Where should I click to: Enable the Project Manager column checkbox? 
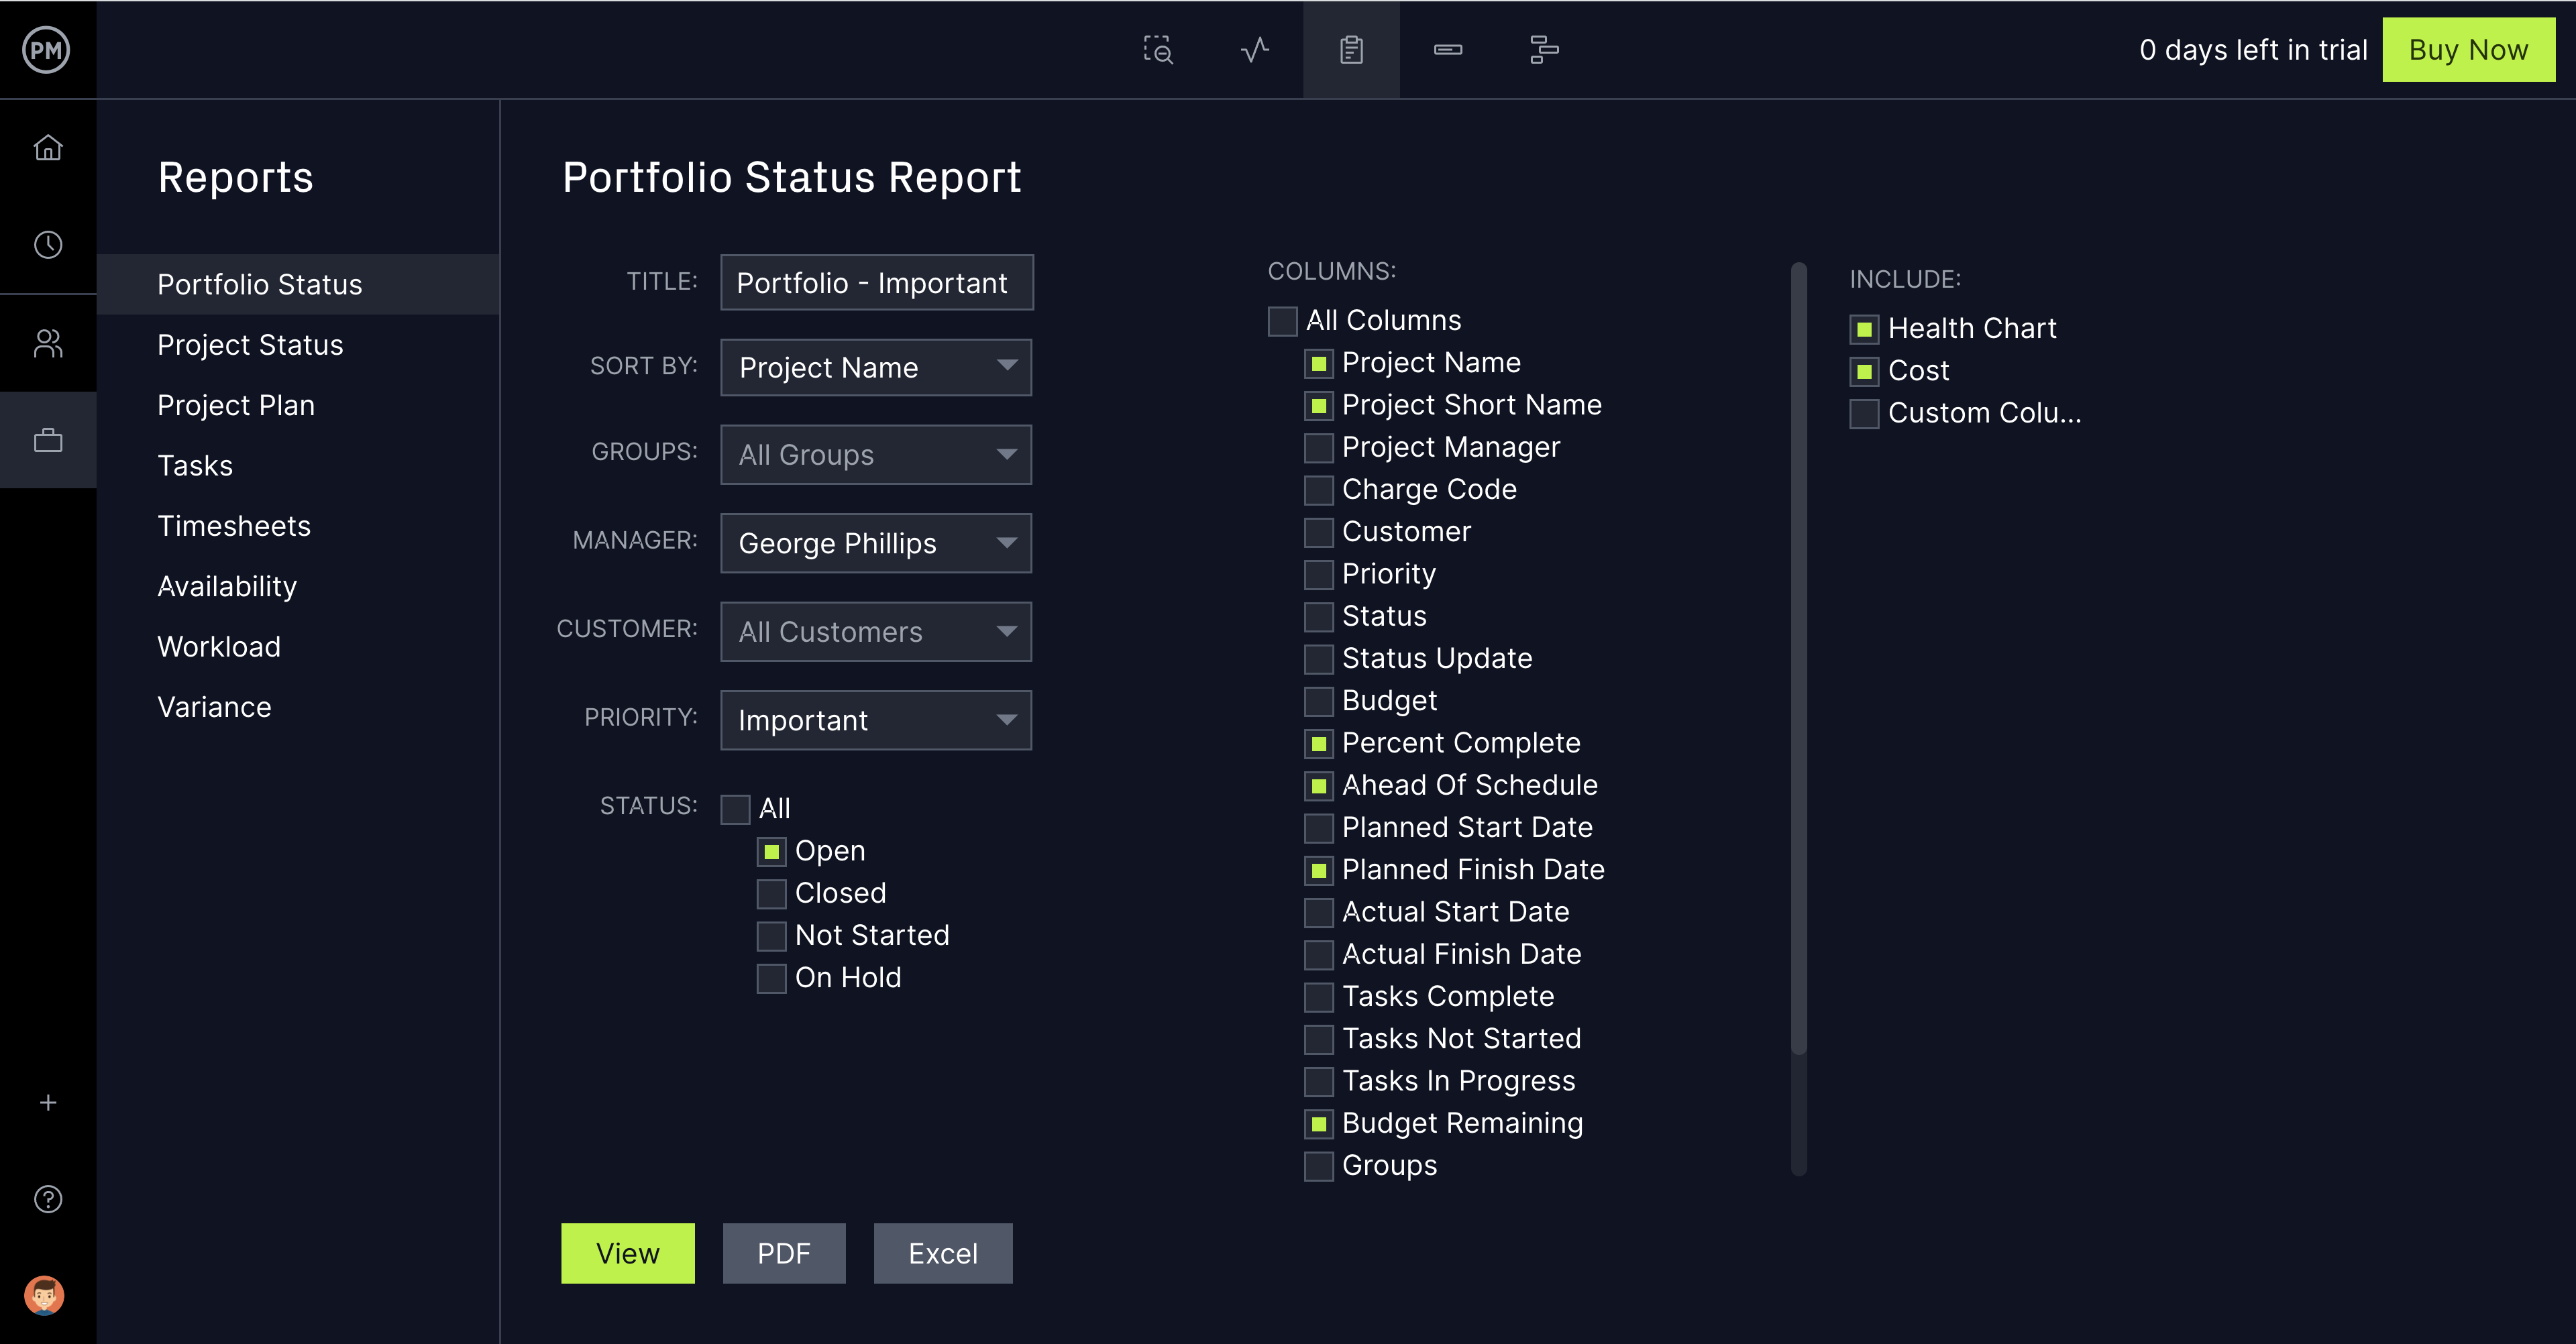(x=1319, y=448)
